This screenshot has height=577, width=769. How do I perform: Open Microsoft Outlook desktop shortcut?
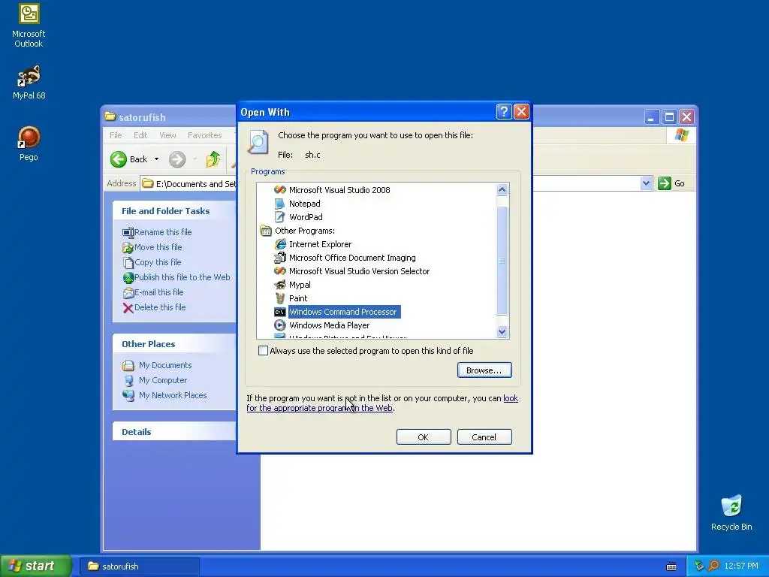[x=29, y=26]
